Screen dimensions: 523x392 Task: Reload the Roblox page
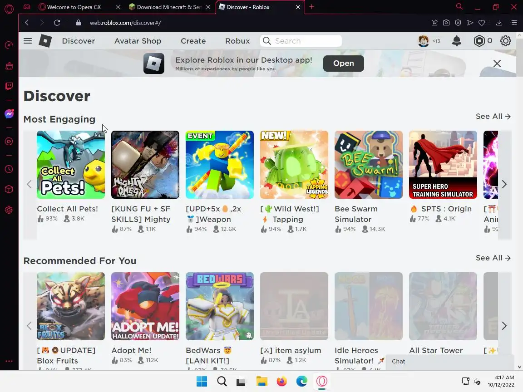(57, 23)
